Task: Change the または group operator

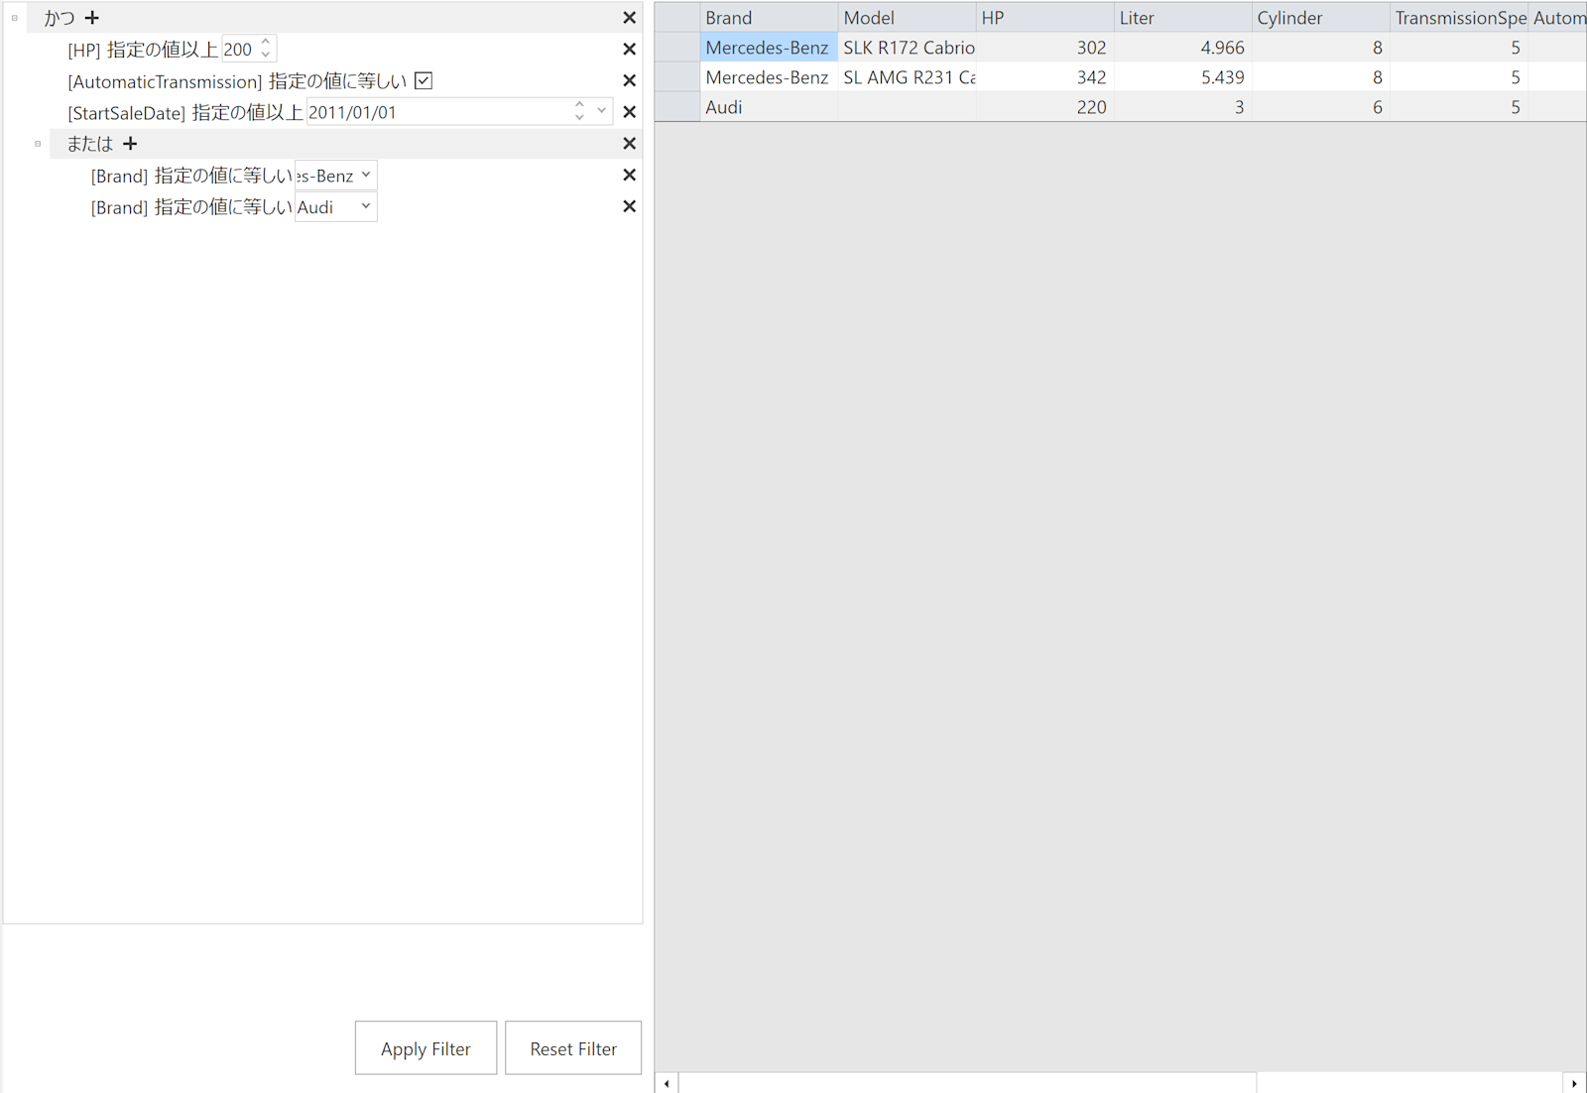Action: (x=90, y=144)
